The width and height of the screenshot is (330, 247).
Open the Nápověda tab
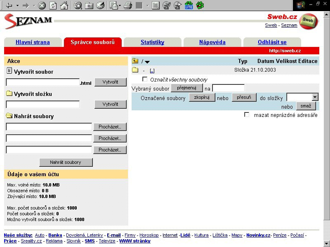(212, 42)
